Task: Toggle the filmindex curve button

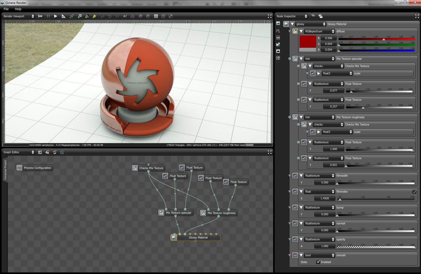Action: click(x=414, y=192)
